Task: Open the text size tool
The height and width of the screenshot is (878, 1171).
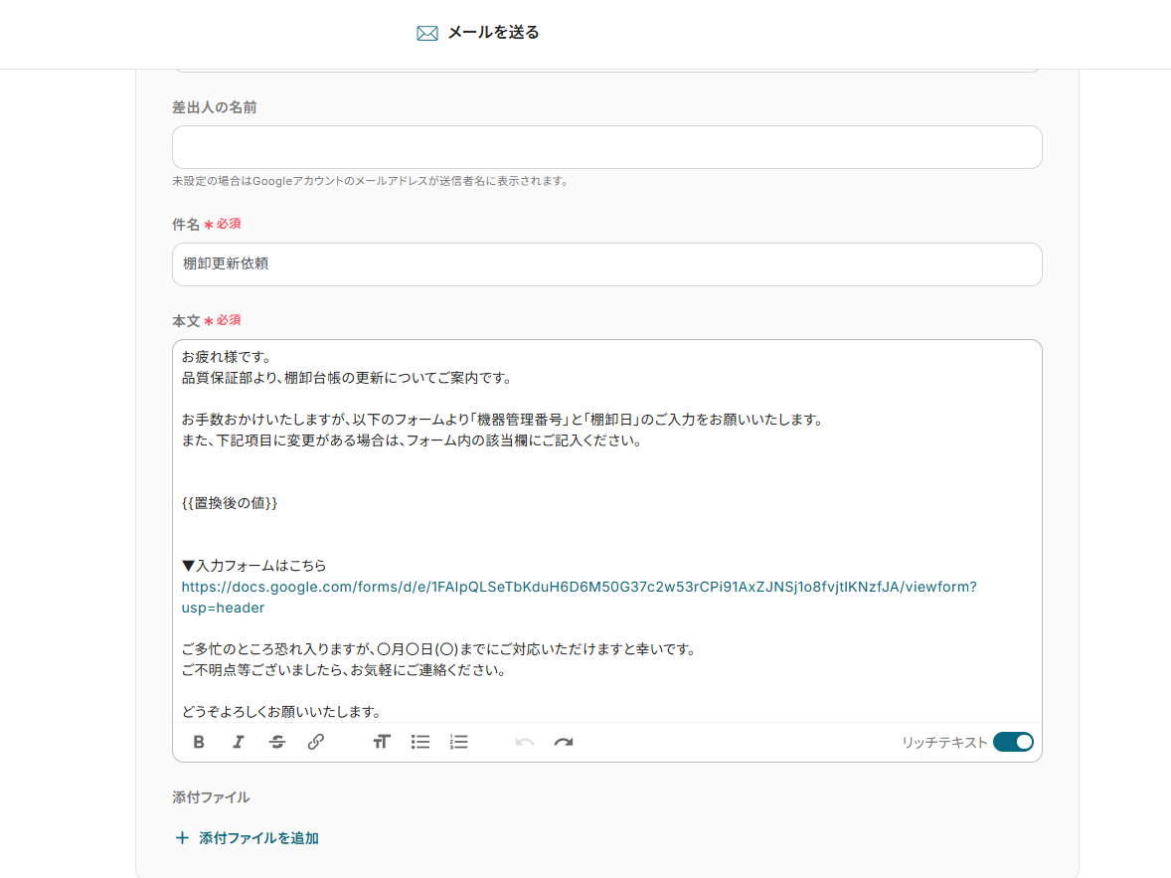Action: pyautogui.click(x=382, y=742)
